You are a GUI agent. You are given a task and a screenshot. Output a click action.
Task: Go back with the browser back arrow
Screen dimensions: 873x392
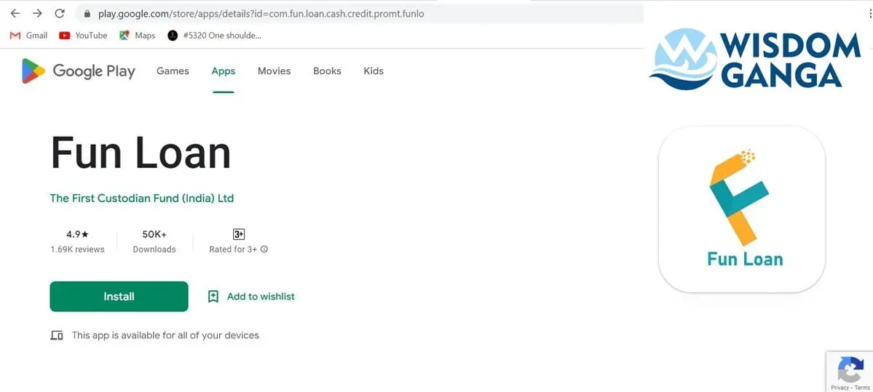15,13
